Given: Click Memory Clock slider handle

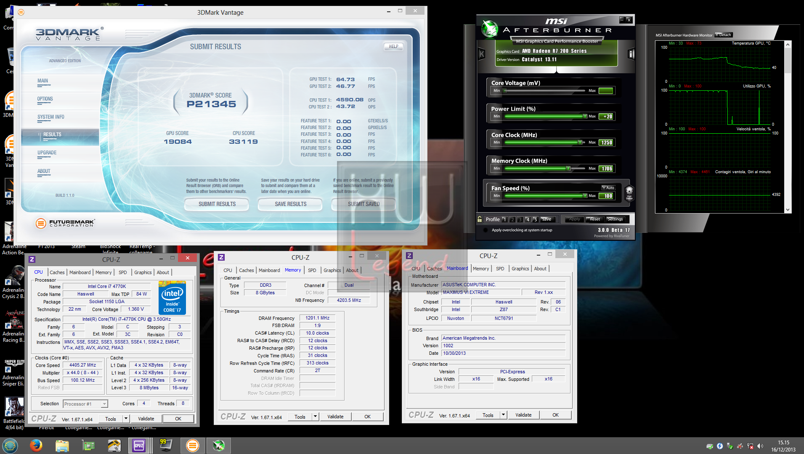Looking at the screenshot, I should tap(568, 169).
